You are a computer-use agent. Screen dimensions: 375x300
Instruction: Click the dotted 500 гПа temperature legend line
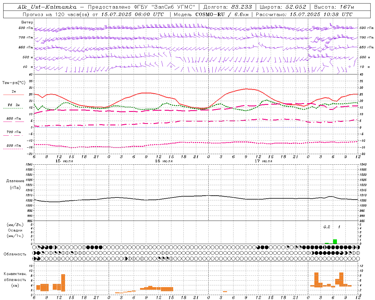[13, 149]
